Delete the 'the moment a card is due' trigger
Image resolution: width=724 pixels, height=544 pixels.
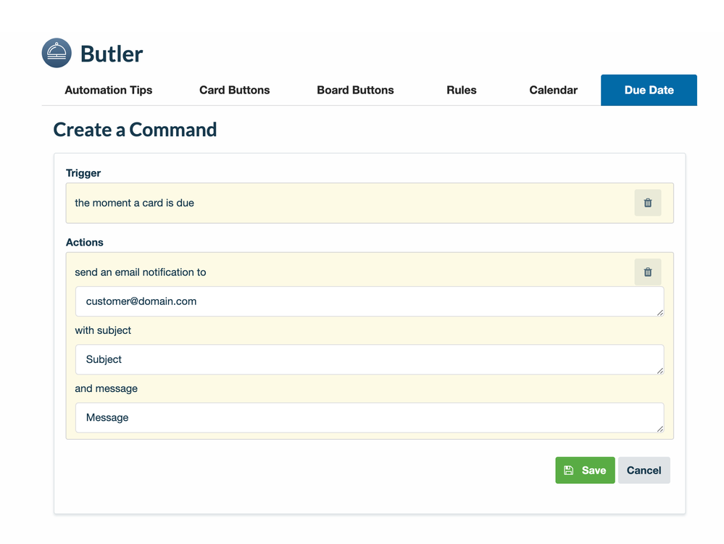(x=647, y=203)
